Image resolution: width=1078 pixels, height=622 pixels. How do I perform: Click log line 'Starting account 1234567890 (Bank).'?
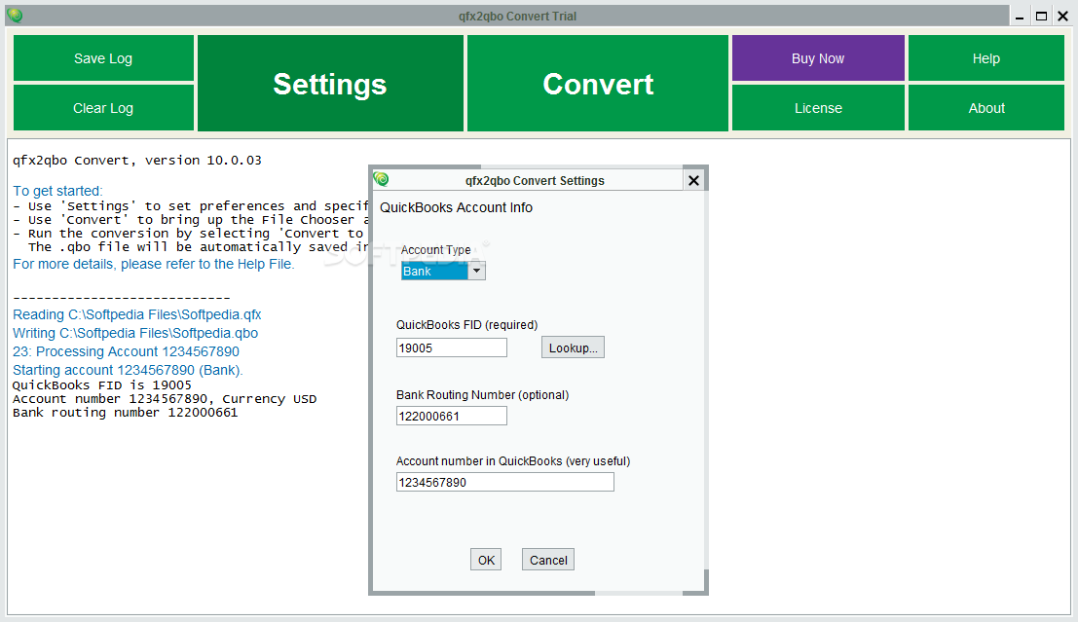128,371
